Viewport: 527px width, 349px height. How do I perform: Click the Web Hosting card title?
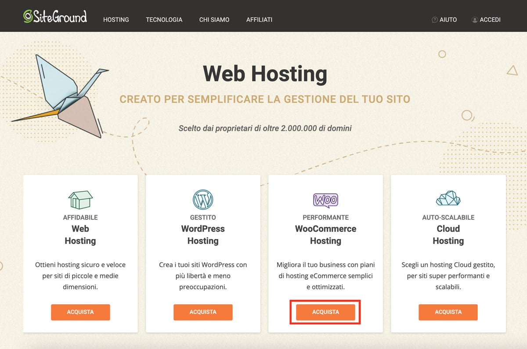point(80,235)
